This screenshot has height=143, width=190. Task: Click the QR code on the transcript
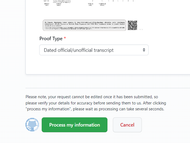132,25
